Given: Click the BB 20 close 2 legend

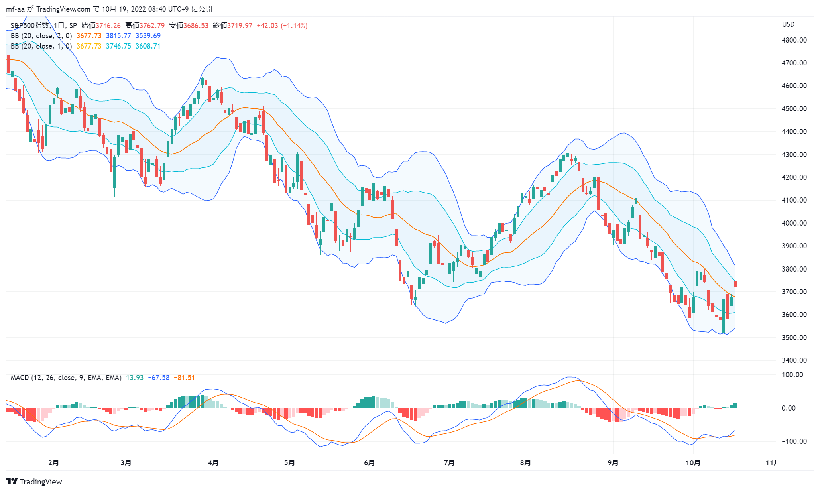Looking at the screenshot, I should [41, 36].
